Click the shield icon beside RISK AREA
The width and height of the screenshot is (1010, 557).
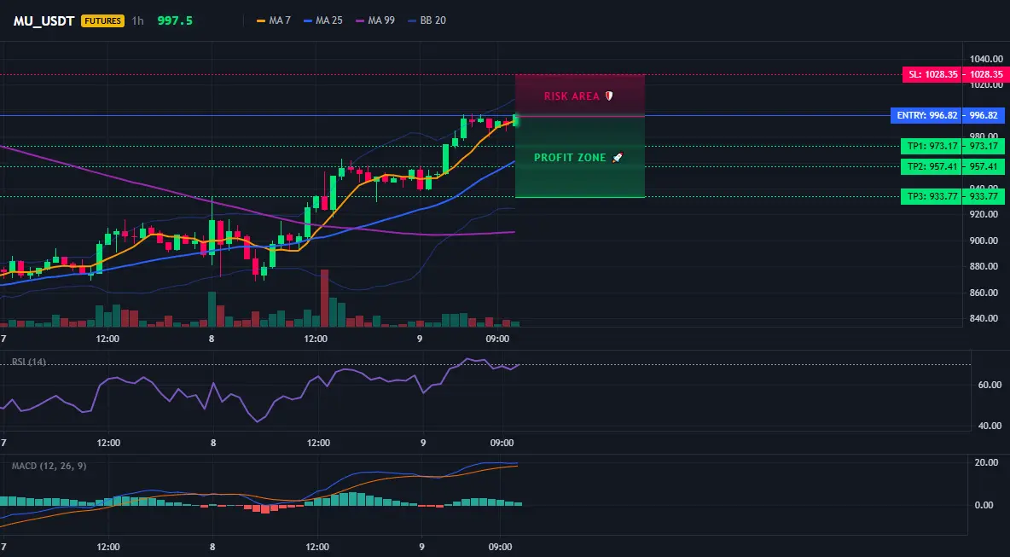point(608,96)
